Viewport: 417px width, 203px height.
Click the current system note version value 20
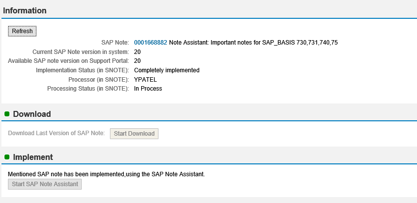[137, 52]
